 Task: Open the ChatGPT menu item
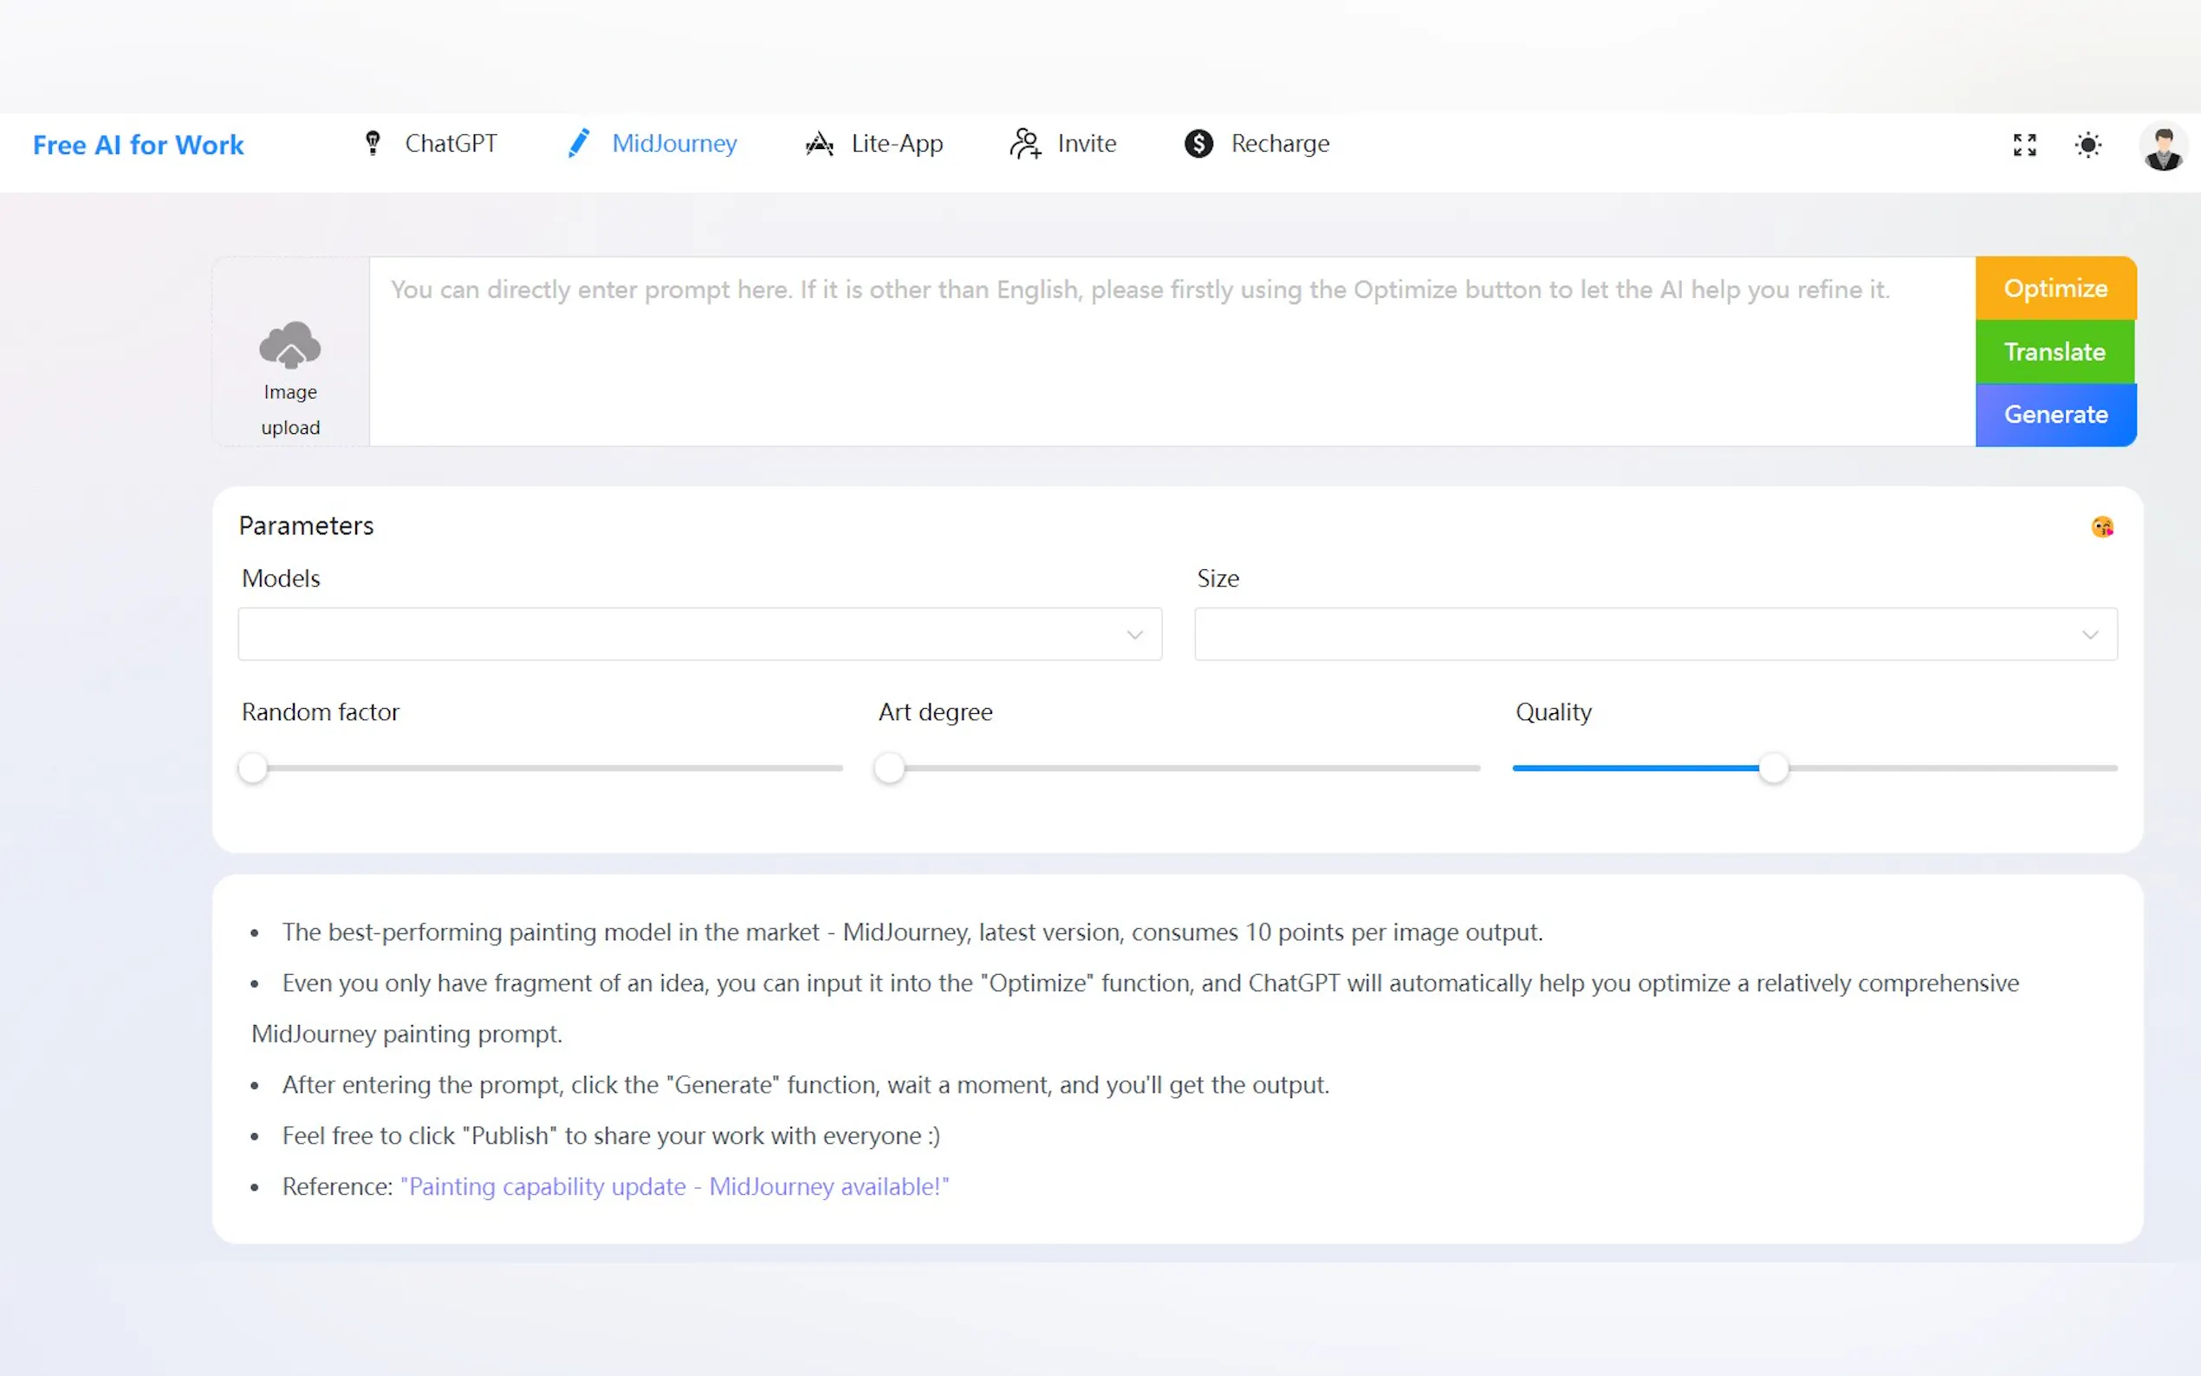coord(451,144)
